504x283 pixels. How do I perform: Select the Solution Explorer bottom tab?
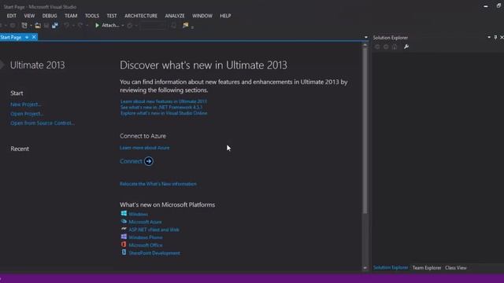(x=391, y=267)
